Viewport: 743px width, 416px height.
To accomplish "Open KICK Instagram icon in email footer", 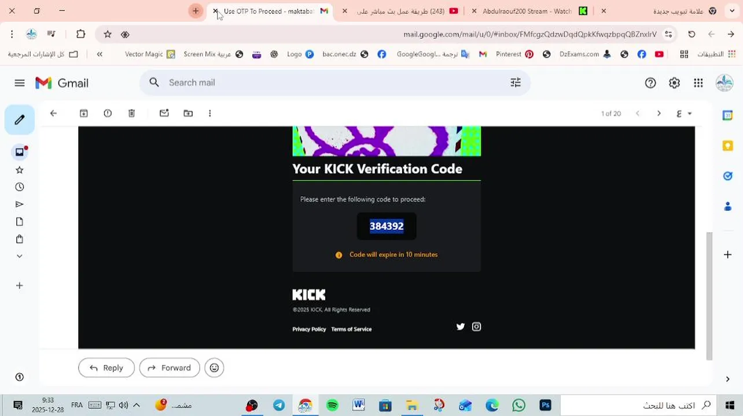I will 476,326.
